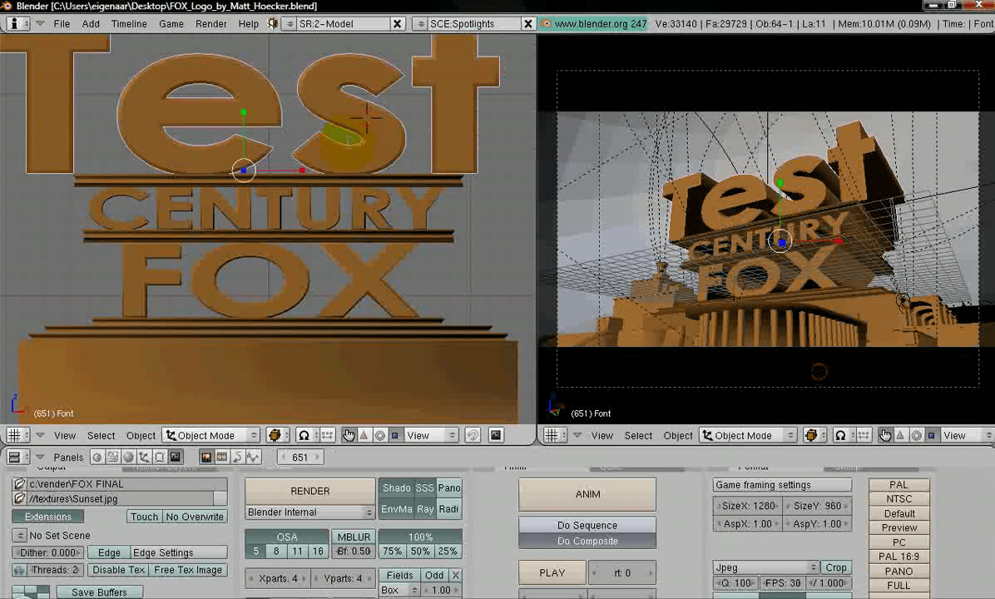Click the current frame number field 651
This screenshot has height=599, width=995.
point(299,457)
